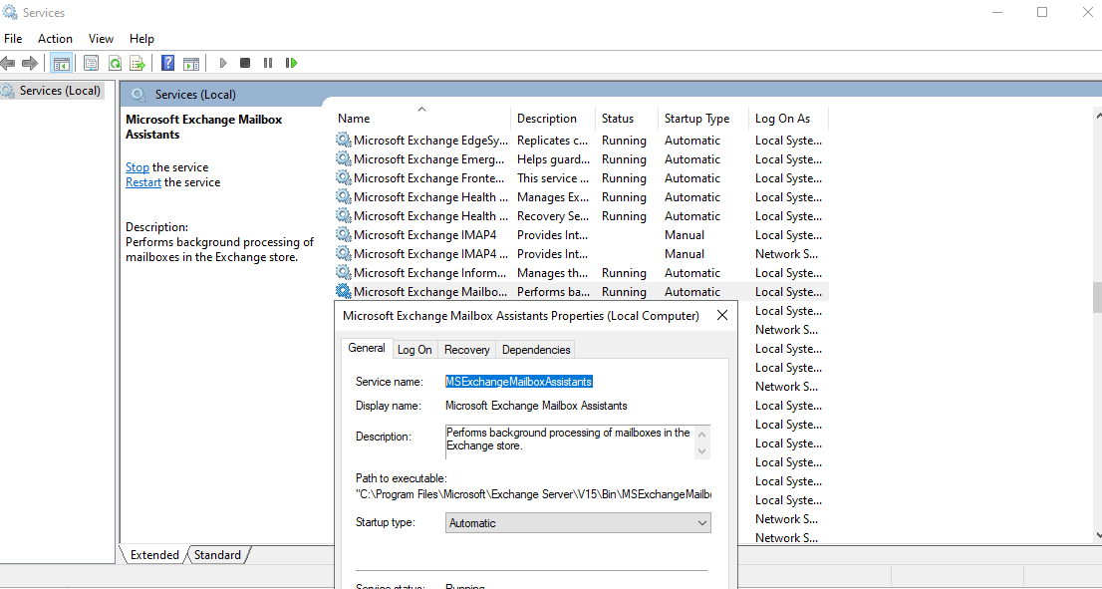
Task: Select Microsoft Exchange EdgeSy... service name
Action: (430, 140)
